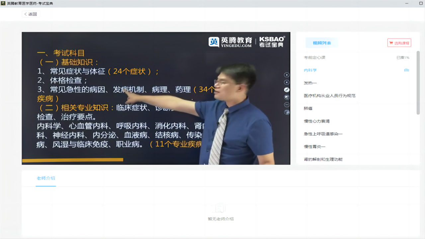Select the 考前定心课 course entry
Viewport: 425px width, 239px height.
314,57
